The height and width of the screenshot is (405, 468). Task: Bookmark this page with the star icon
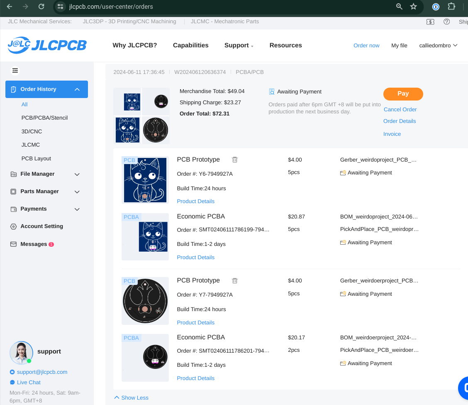pyautogui.click(x=413, y=7)
